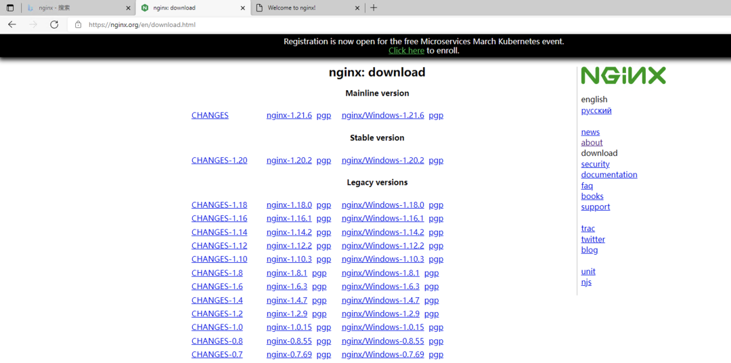The height and width of the screenshot is (363, 731).
Task: Download nginx/Windows-1.14.2
Action: [382, 232]
